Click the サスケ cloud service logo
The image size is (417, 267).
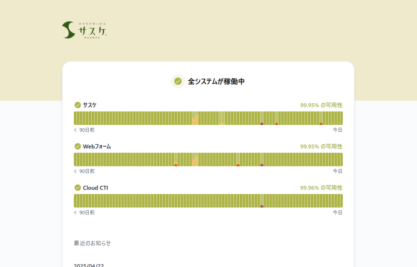85,30
